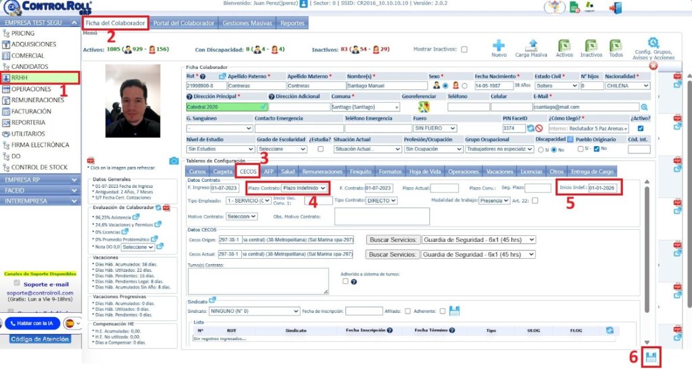Viewport: 692px width, 369px height.
Task: Open Carga Masiva upload icon
Action: (532, 45)
